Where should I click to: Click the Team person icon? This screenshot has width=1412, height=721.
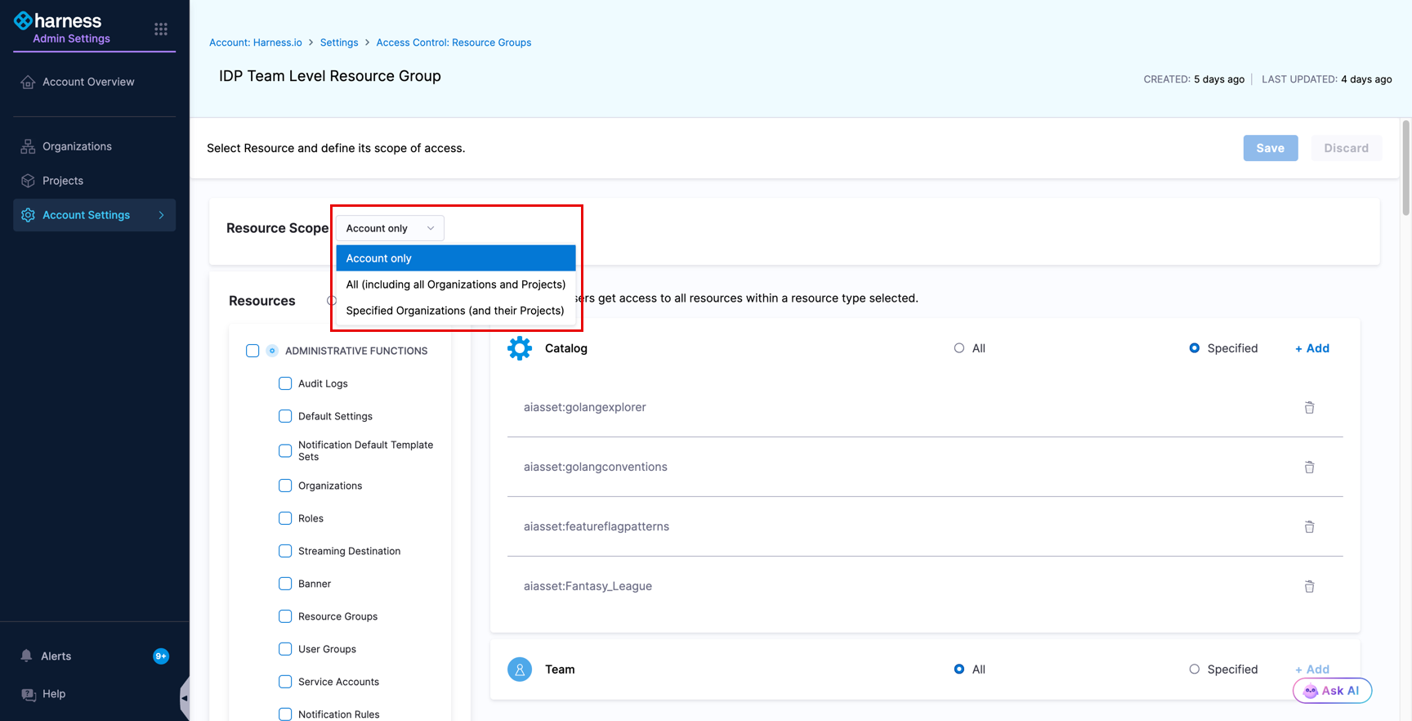[x=520, y=669]
